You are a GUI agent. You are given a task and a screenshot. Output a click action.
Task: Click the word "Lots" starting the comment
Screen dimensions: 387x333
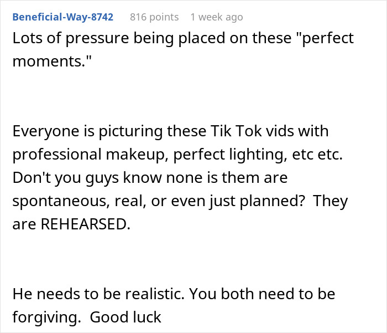click(27, 39)
